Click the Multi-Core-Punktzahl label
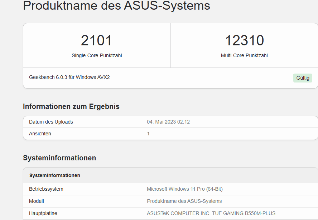The image size is (318, 220). 244,55
